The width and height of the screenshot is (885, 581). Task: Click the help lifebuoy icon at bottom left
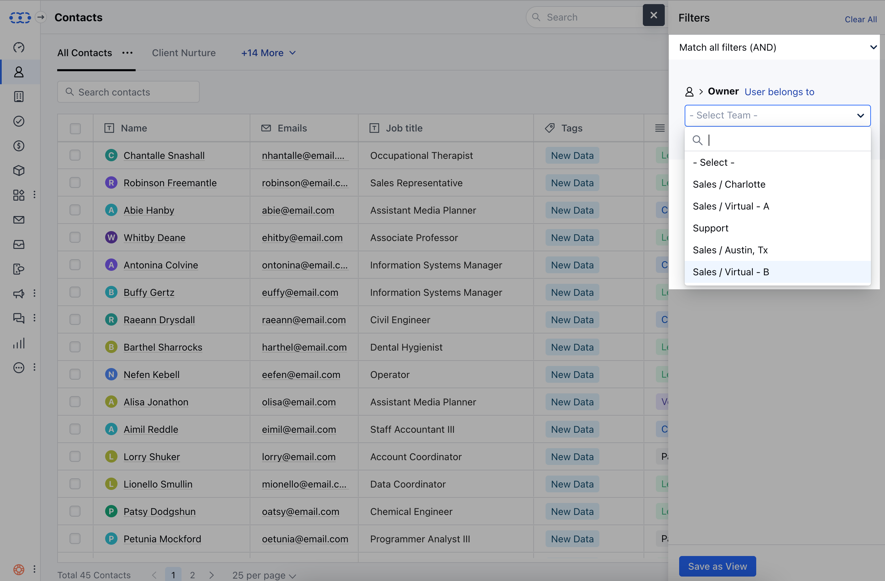18,569
